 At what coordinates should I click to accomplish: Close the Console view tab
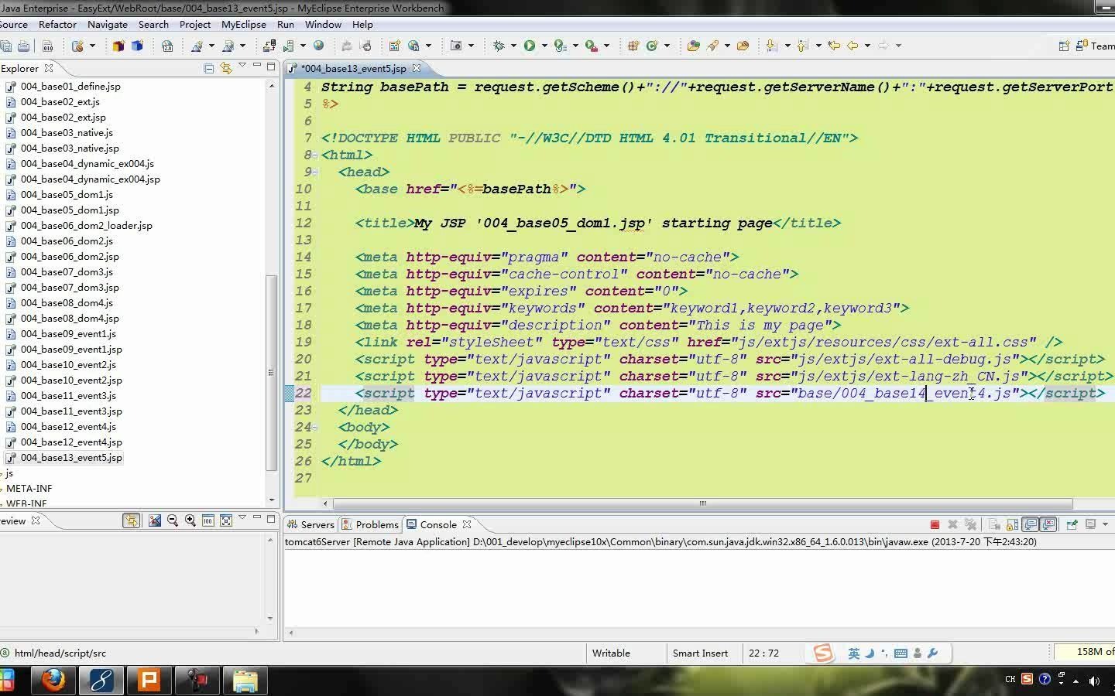pyautogui.click(x=467, y=524)
